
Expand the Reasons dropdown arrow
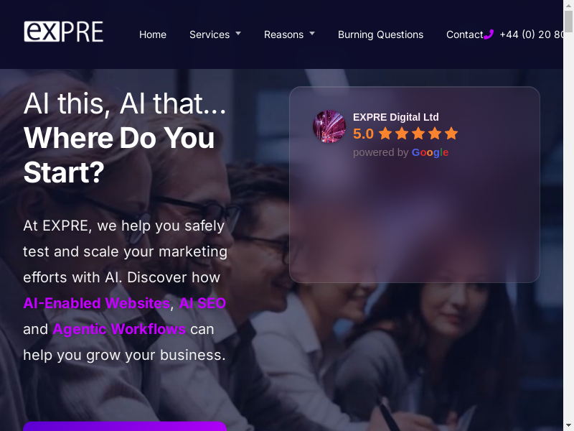pyautogui.click(x=312, y=33)
